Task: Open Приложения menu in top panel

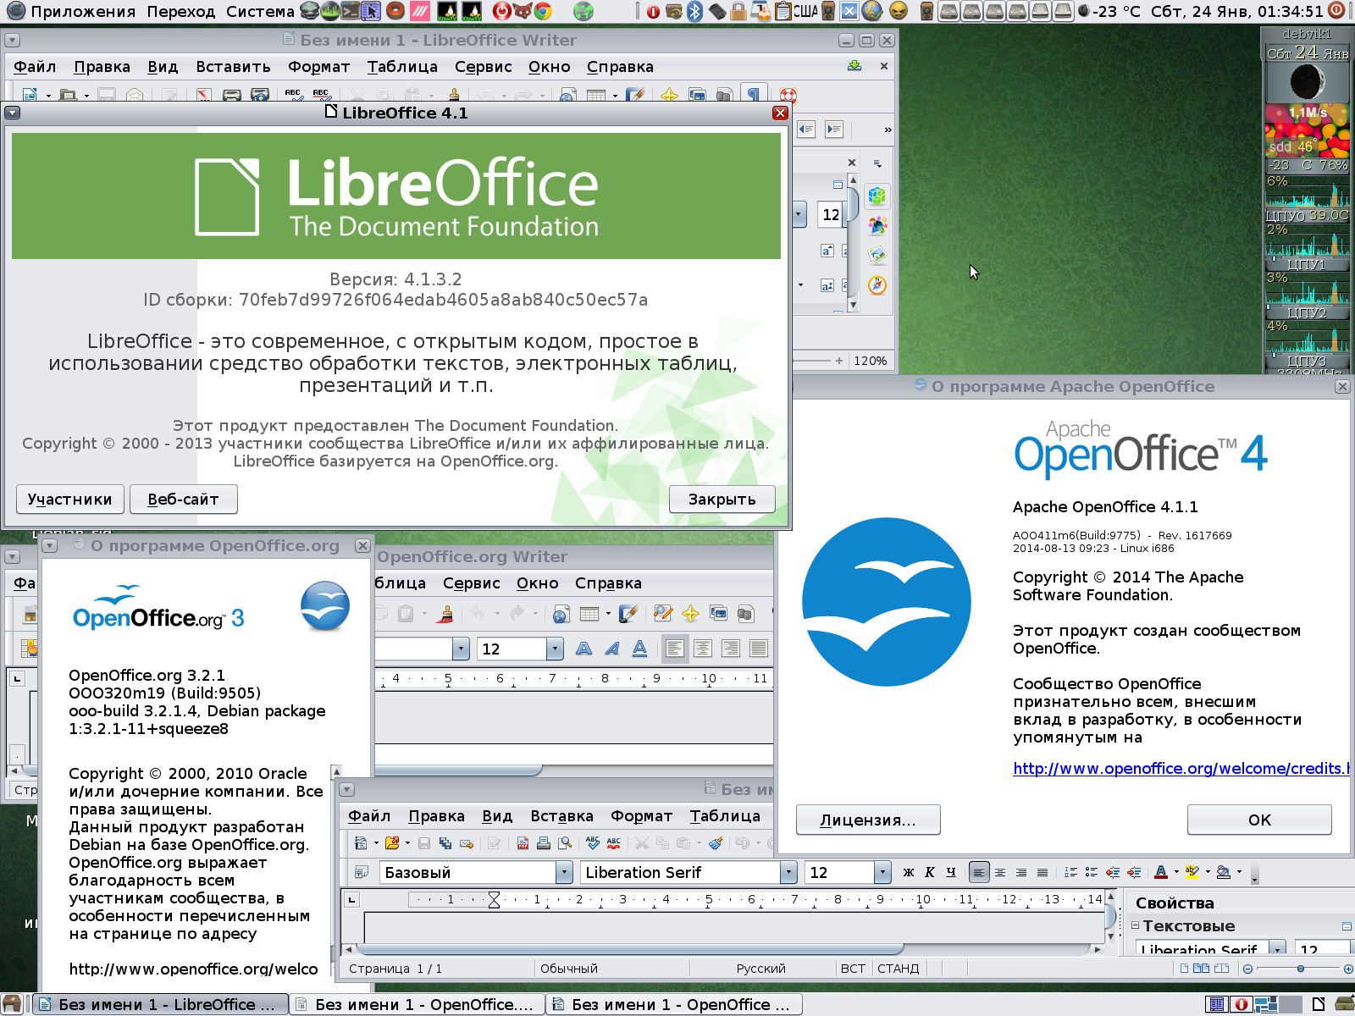Action: click(x=83, y=12)
